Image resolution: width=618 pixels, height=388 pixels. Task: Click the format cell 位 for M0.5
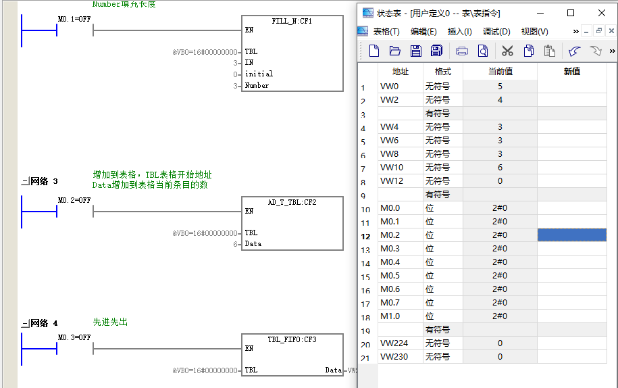443,276
